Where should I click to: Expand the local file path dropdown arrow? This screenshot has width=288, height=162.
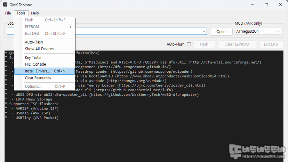coord(204,31)
